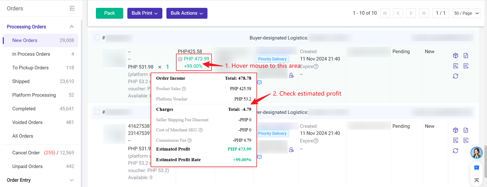
Task: Open the Bulk Actions dropdown
Action: (x=187, y=13)
